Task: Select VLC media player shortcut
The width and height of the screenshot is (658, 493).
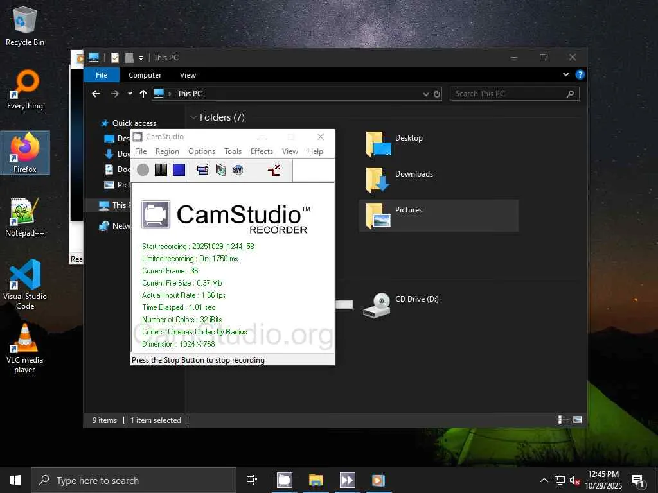Action: 25,349
